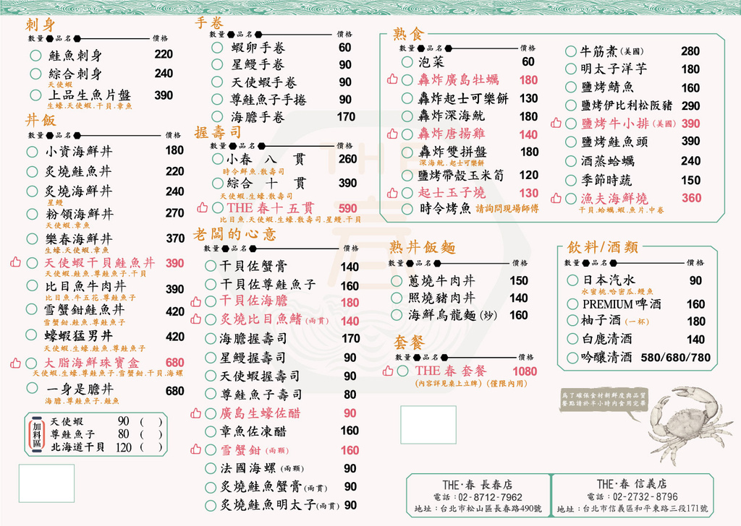741x526 pixels.
Task: Mark the circle for 泡菜
Action: [x=407, y=62]
